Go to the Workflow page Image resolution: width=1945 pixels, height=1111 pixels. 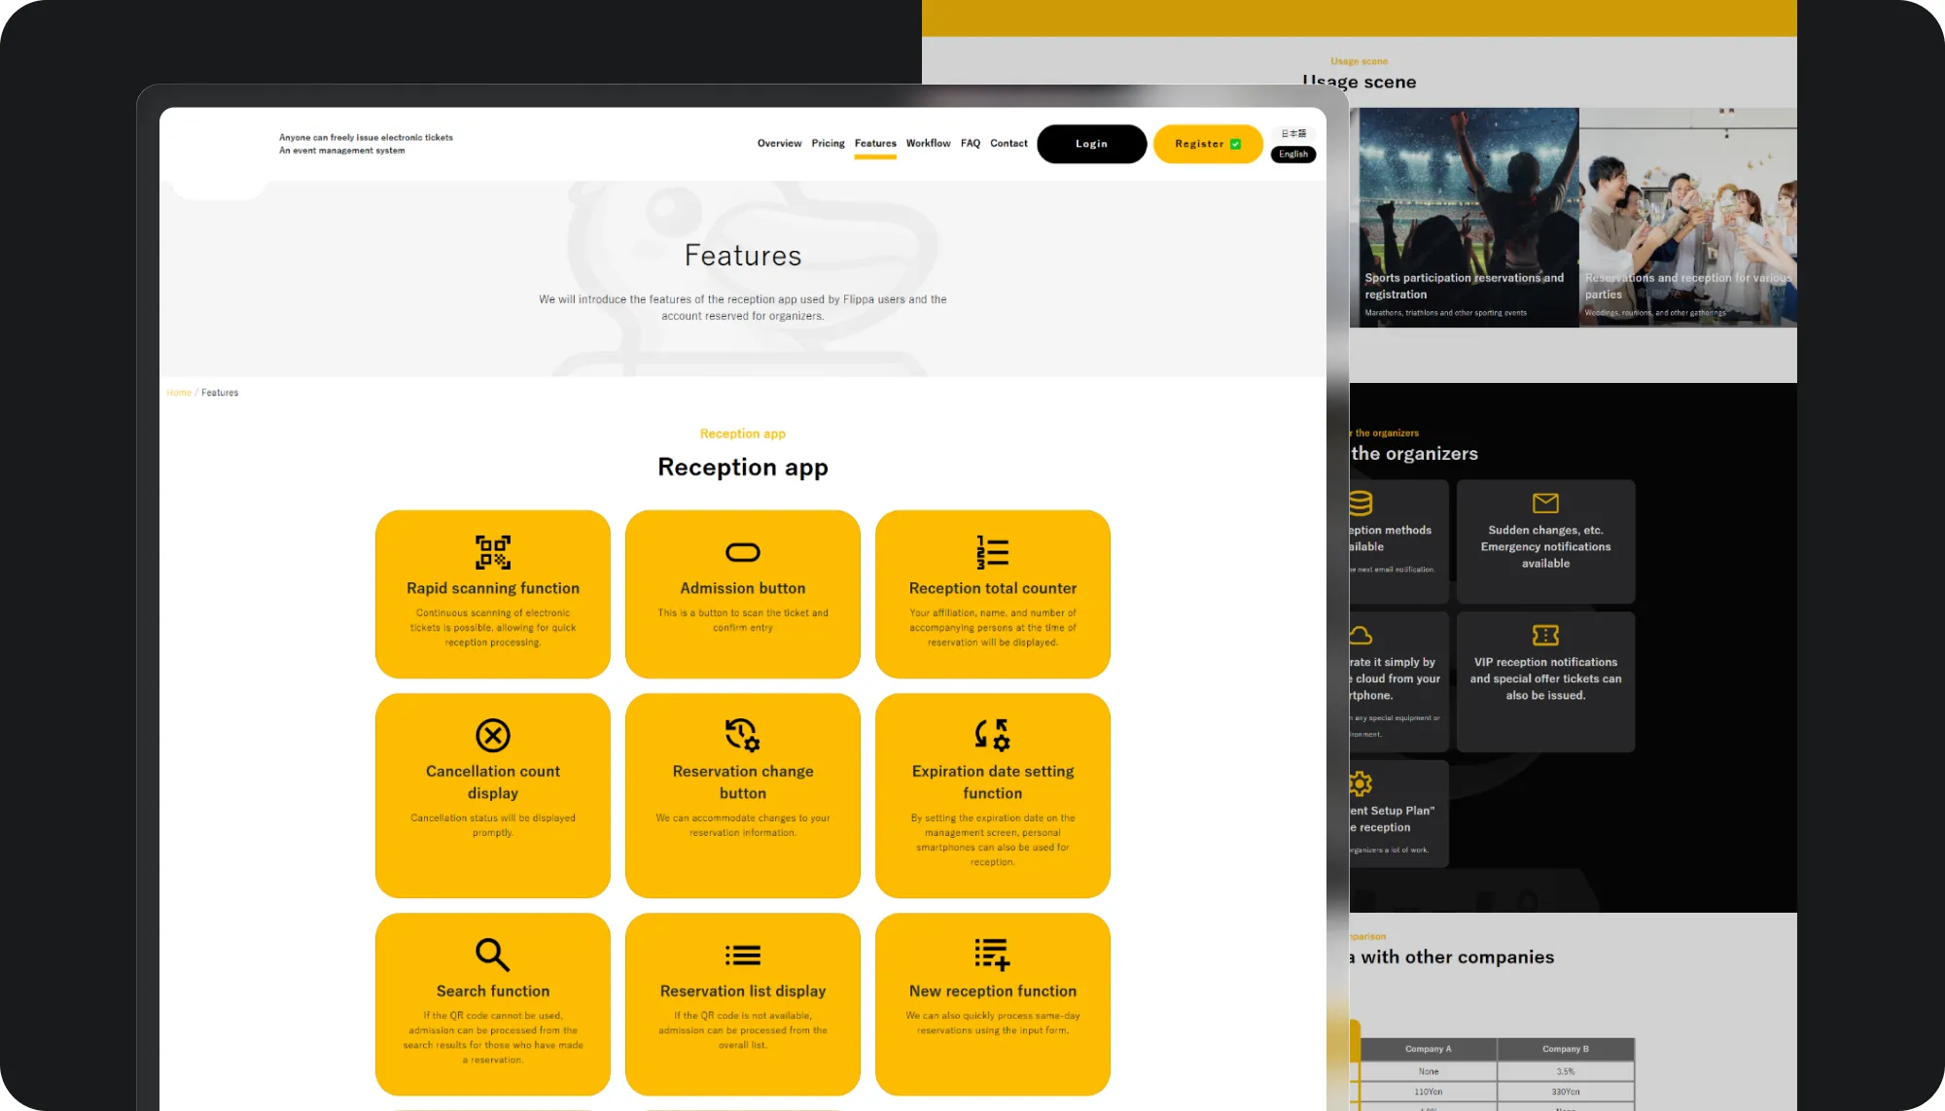928,143
